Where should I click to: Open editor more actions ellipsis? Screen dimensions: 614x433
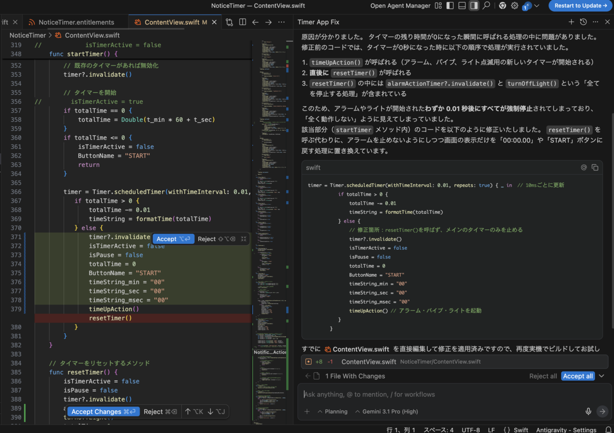click(x=281, y=22)
